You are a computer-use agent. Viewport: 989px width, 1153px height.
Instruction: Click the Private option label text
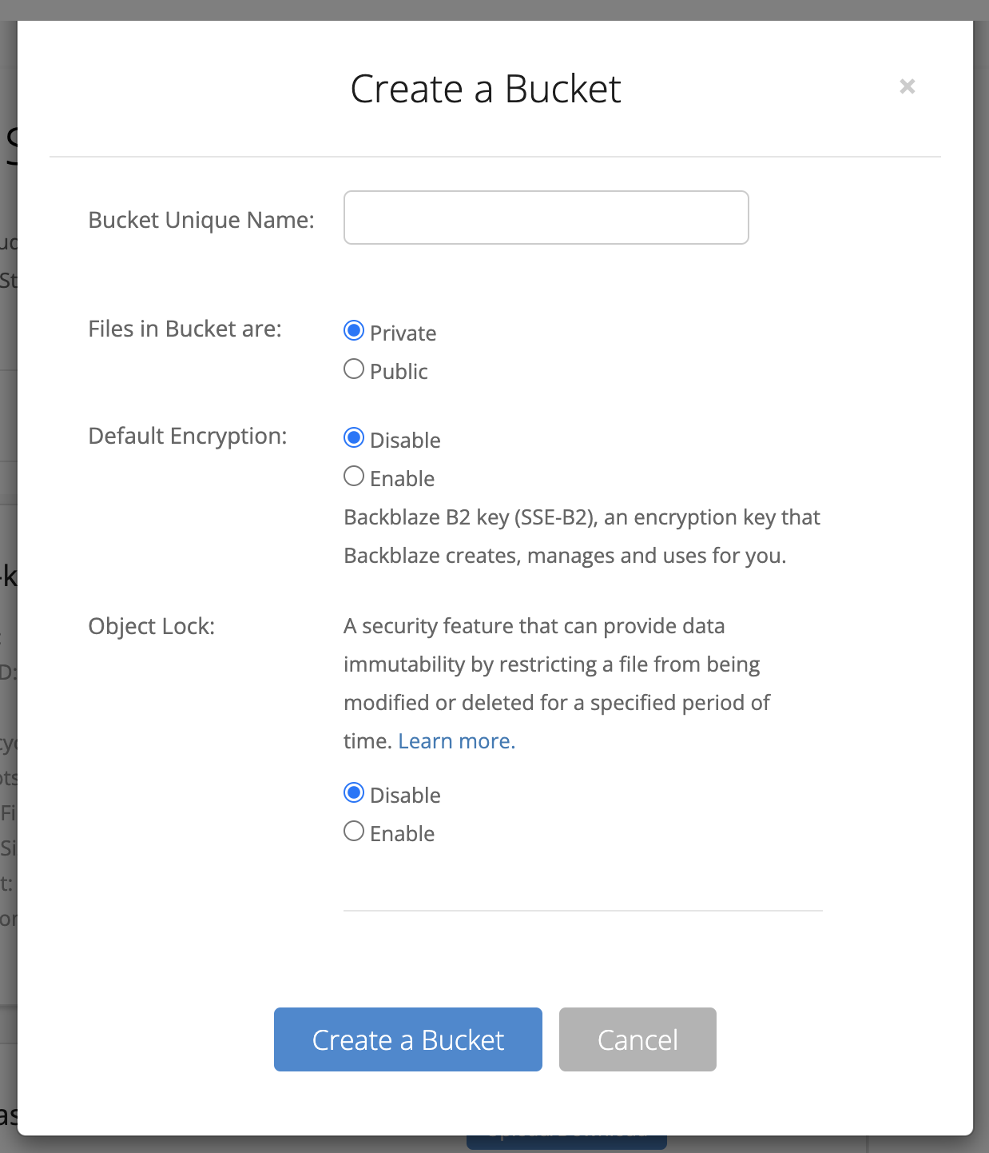tap(403, 333)
